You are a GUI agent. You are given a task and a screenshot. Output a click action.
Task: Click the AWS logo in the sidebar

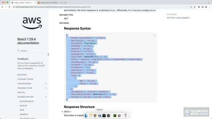32,23
